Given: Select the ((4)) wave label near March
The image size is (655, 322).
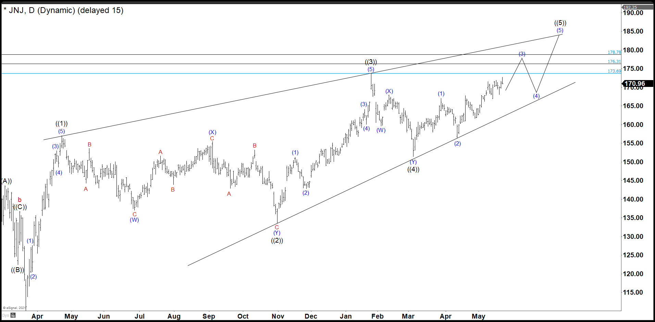Looking at the screenshot, I should [x=414, y=169].
